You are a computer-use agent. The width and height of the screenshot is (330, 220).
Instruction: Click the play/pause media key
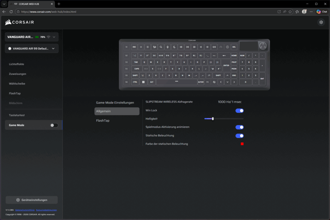pyautogui.click(x=188, y=47)
